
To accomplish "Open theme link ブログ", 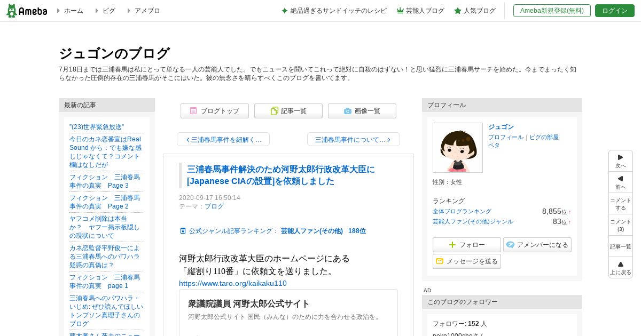I will tap(214, 206).
